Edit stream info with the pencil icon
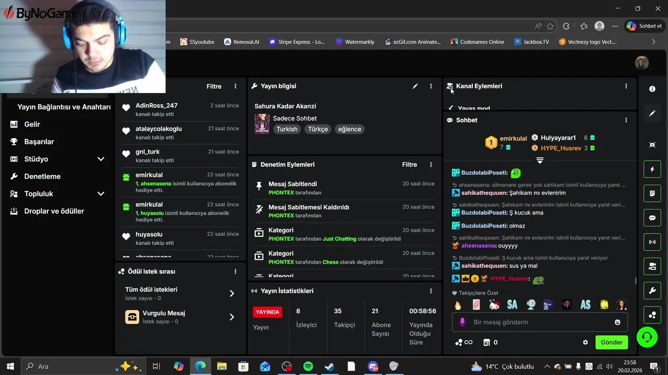The height and width of the screenshot is (375, 668). 415,86
